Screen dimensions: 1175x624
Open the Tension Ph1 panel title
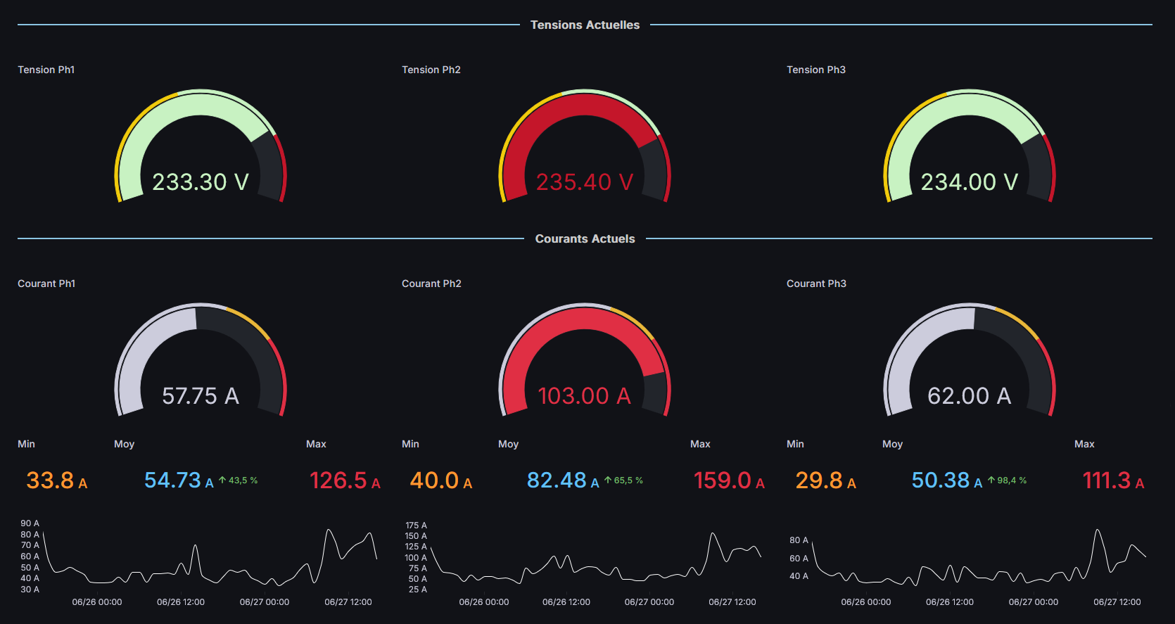pyautogui.click(x=46, y=70)
